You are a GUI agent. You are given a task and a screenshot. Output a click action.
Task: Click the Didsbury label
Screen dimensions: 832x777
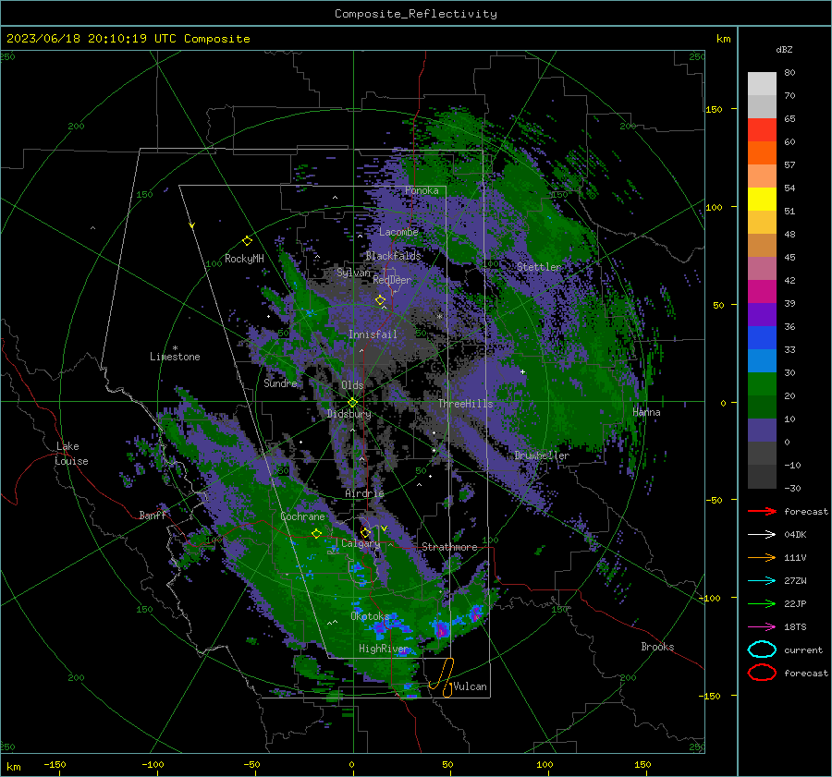(349, 414)
